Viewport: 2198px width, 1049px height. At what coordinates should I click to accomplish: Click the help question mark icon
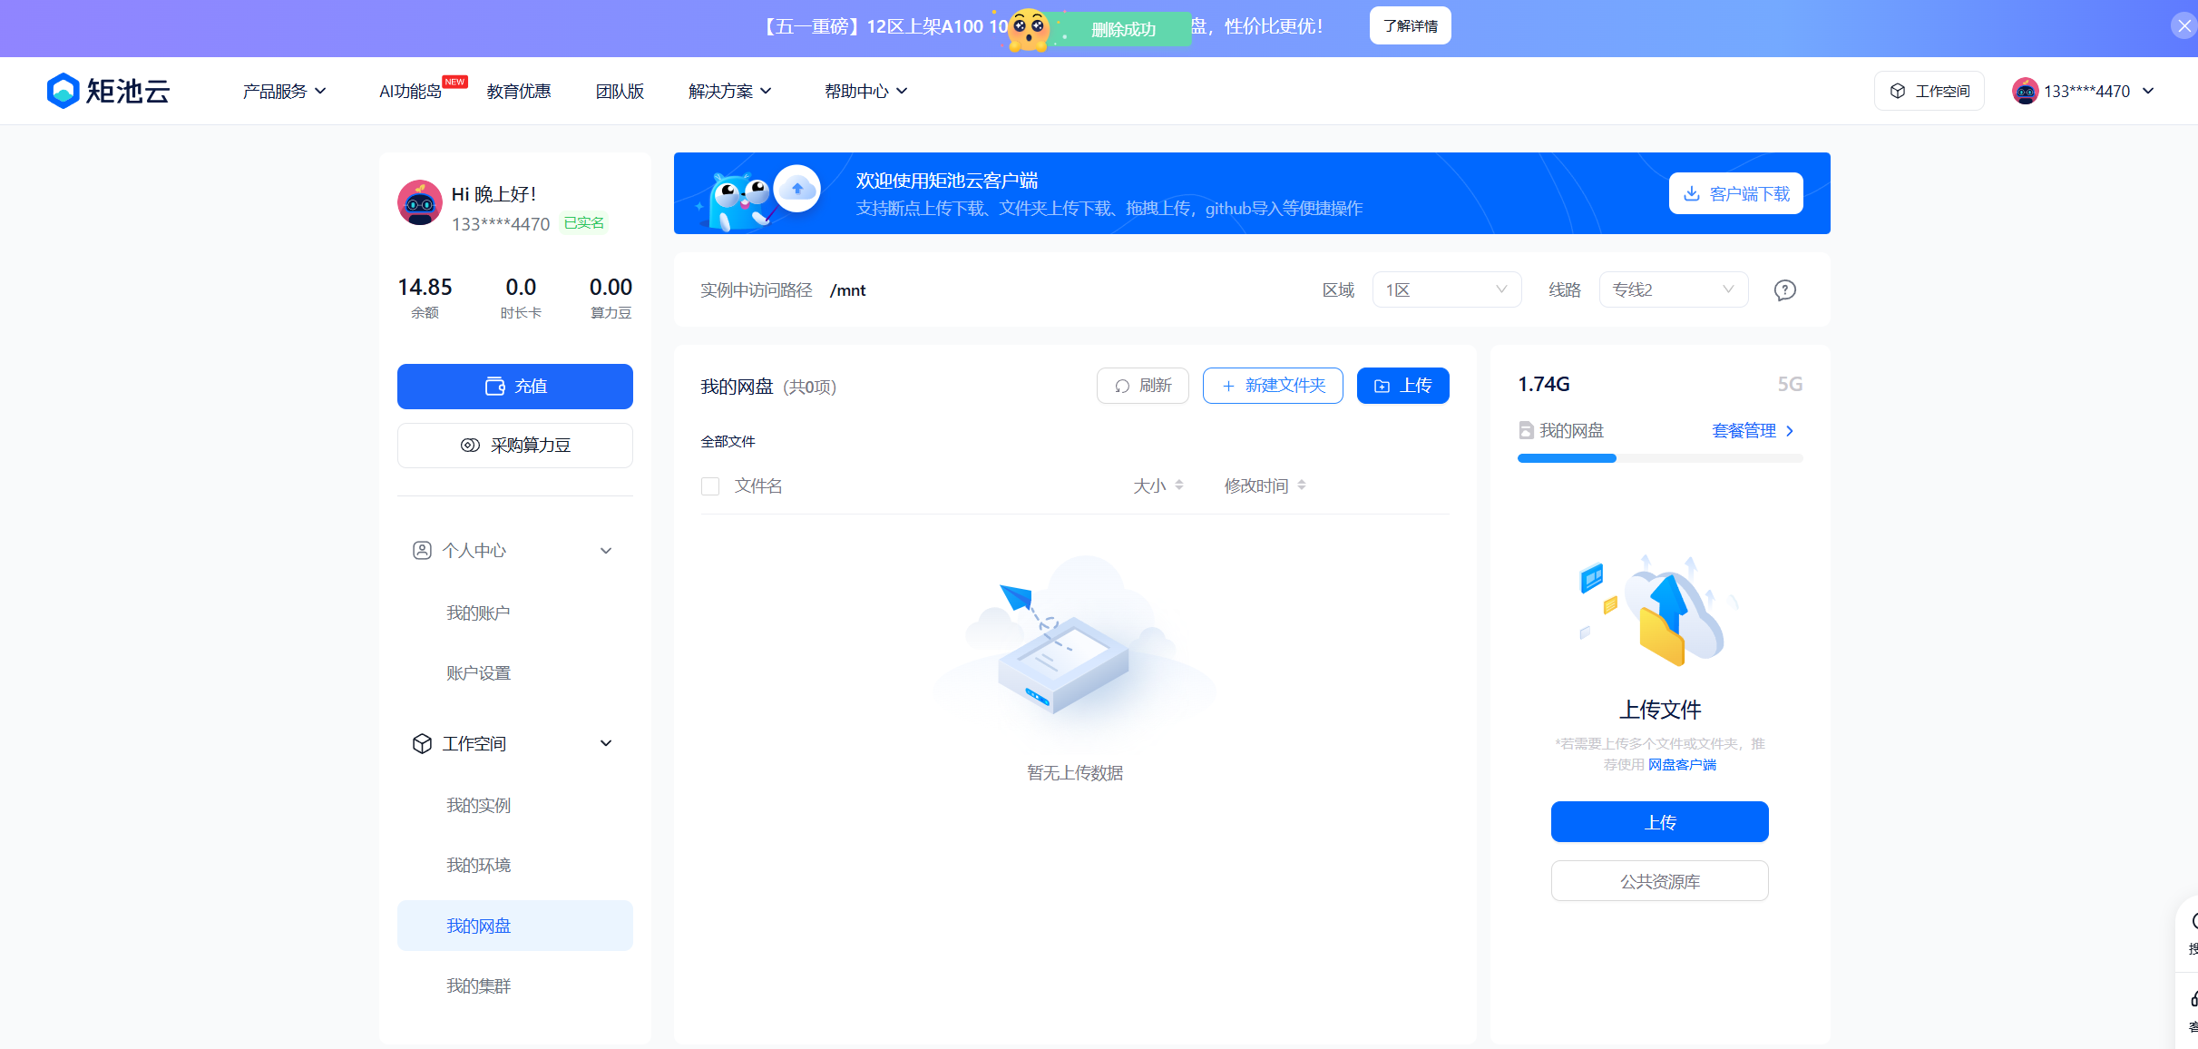(1785, 290)
